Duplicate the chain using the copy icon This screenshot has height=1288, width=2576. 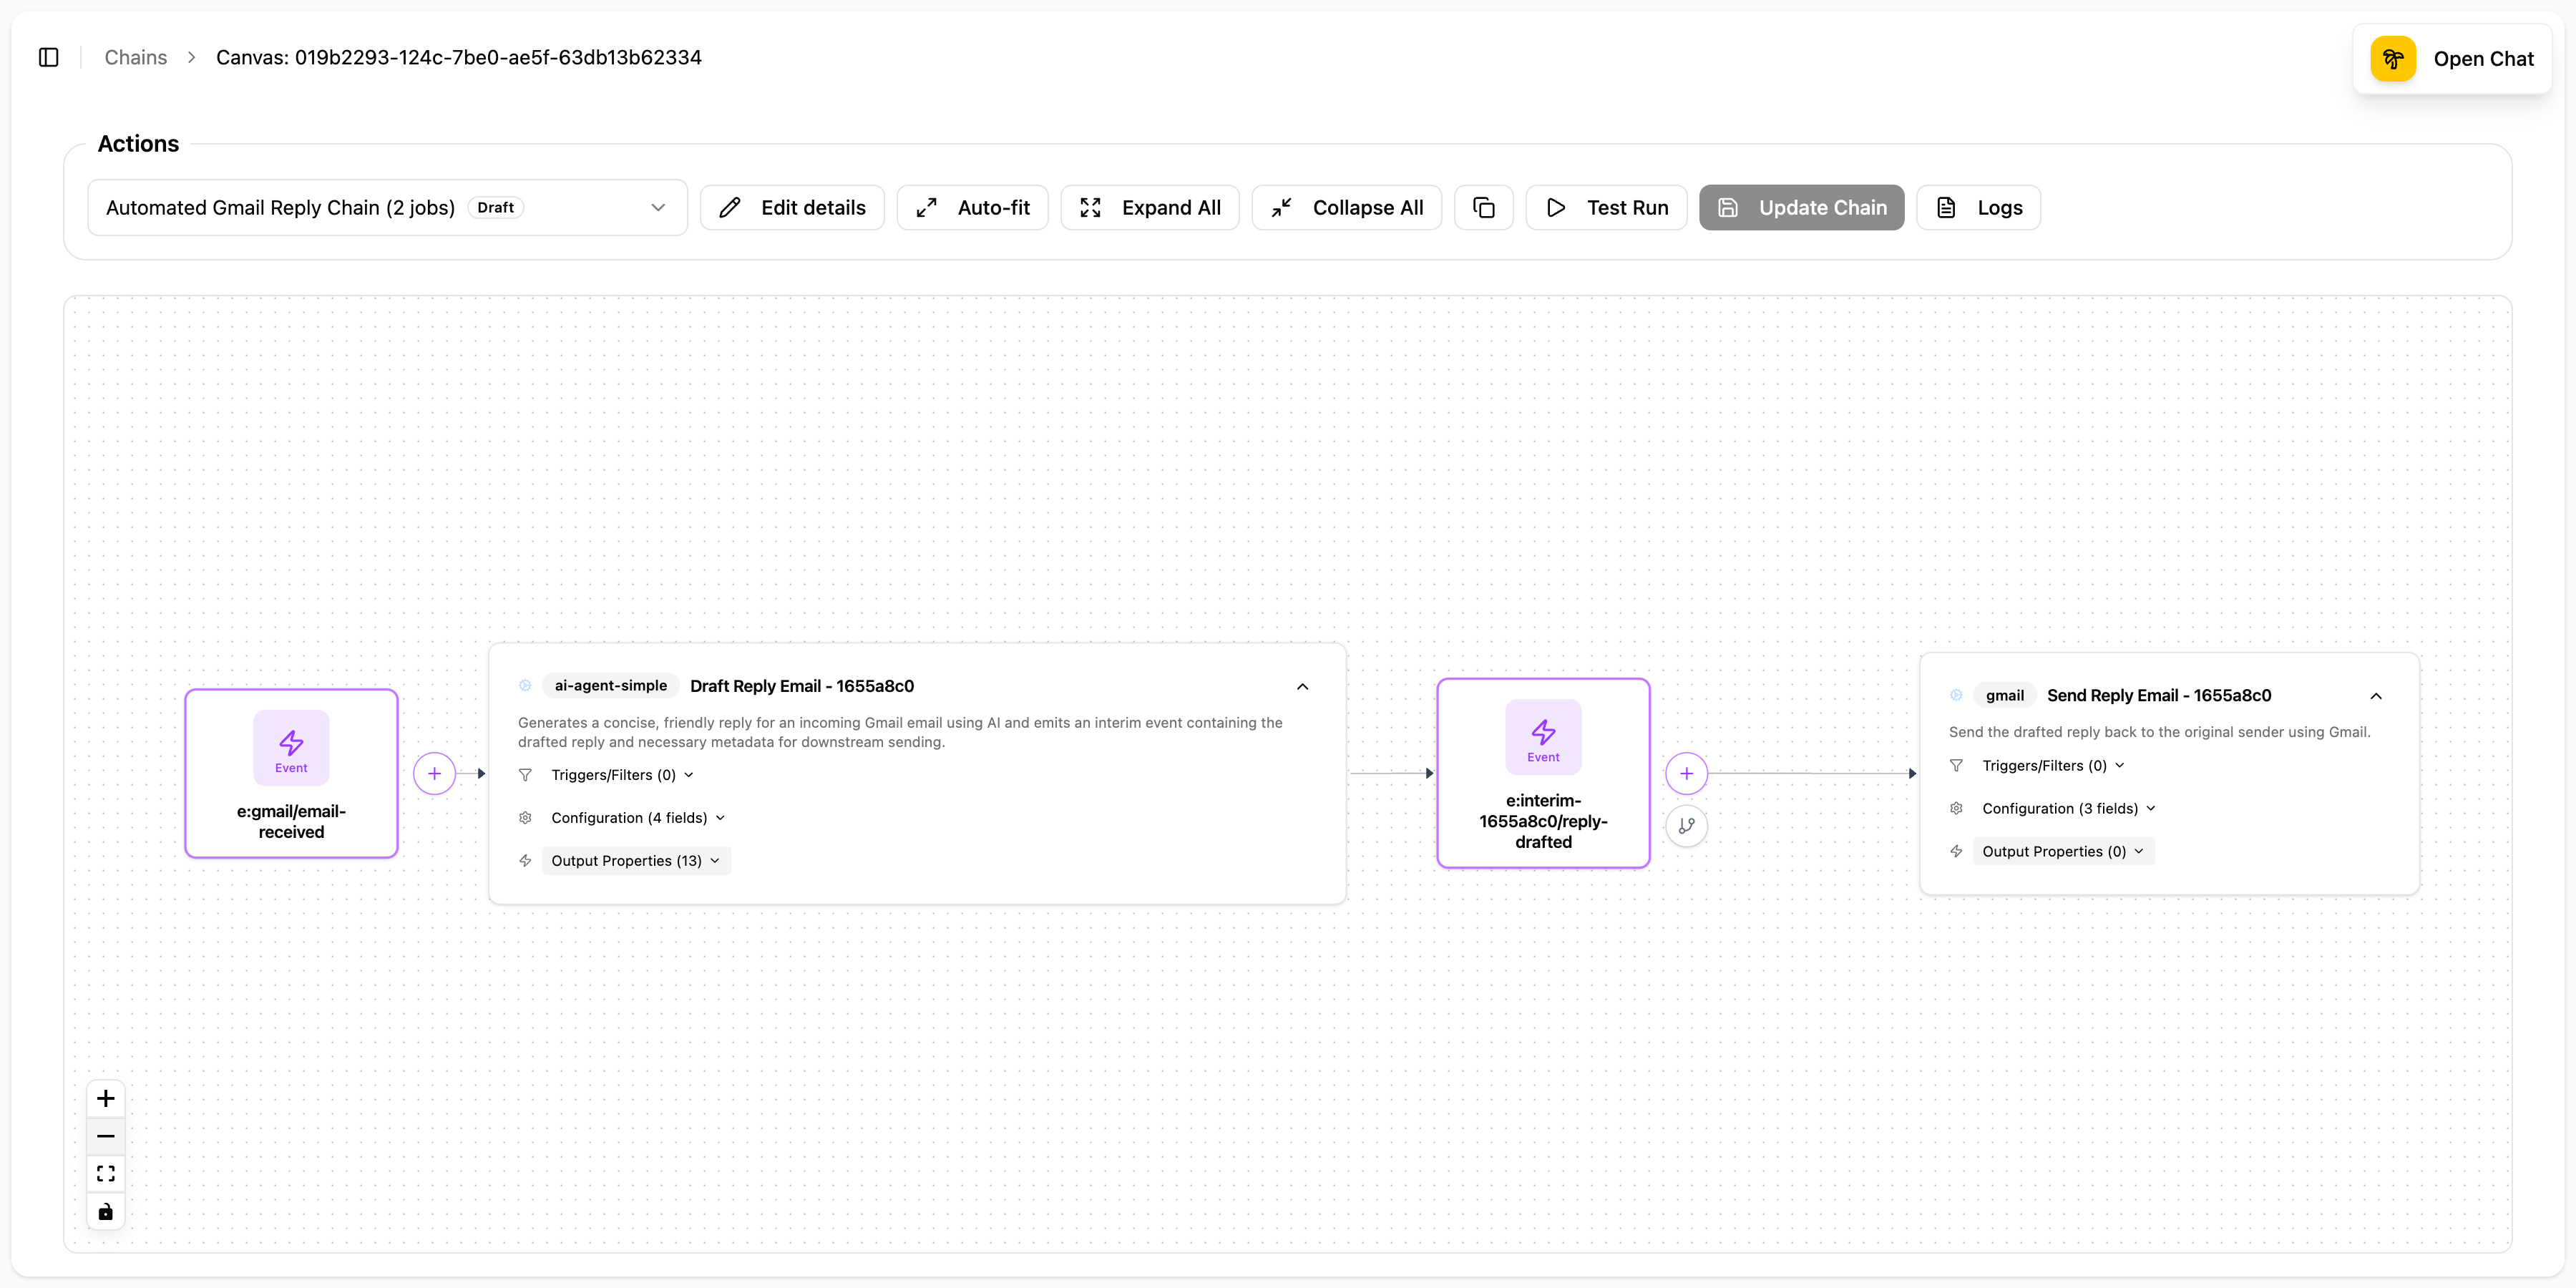1483,207
